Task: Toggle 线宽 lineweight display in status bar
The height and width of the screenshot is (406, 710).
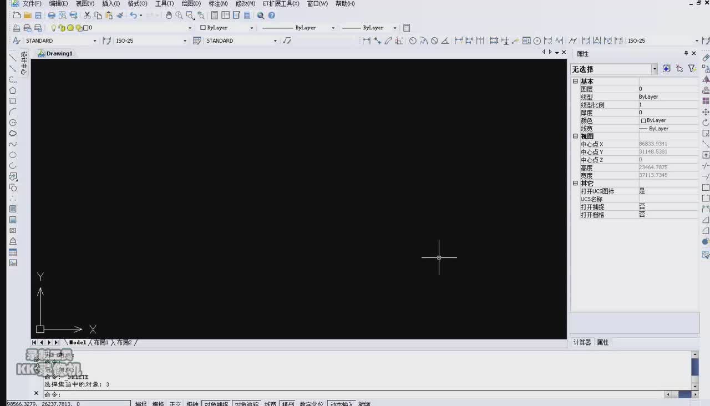Action: [x=270, y=403]
